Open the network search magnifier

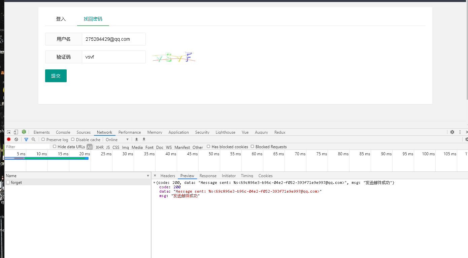(33, 139)
